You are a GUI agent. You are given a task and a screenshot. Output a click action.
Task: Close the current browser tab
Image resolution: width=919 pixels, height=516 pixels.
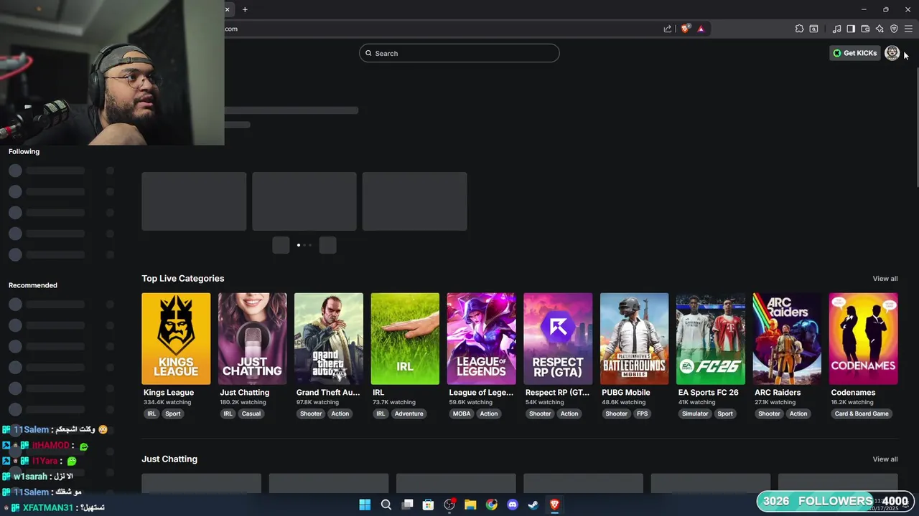228,9
